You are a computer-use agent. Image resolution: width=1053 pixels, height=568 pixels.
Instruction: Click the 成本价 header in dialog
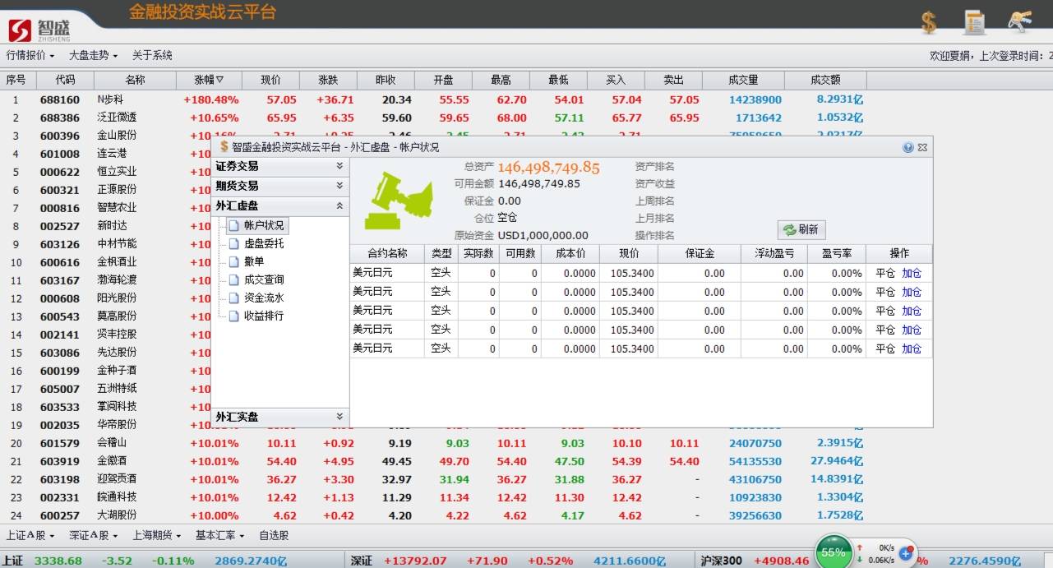570,254
